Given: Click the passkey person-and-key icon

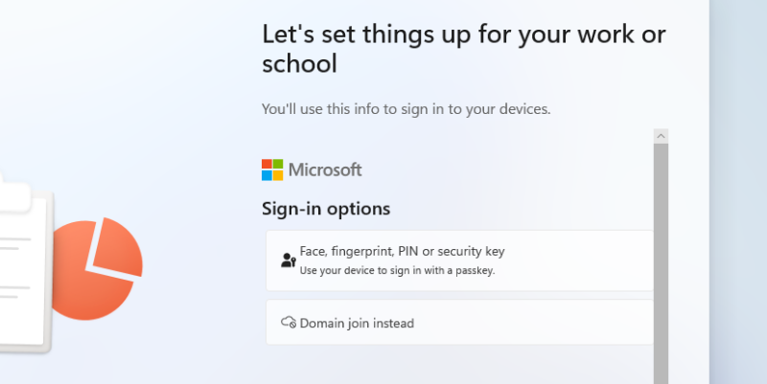Looking at the screenshot, I should coord(288,260).
